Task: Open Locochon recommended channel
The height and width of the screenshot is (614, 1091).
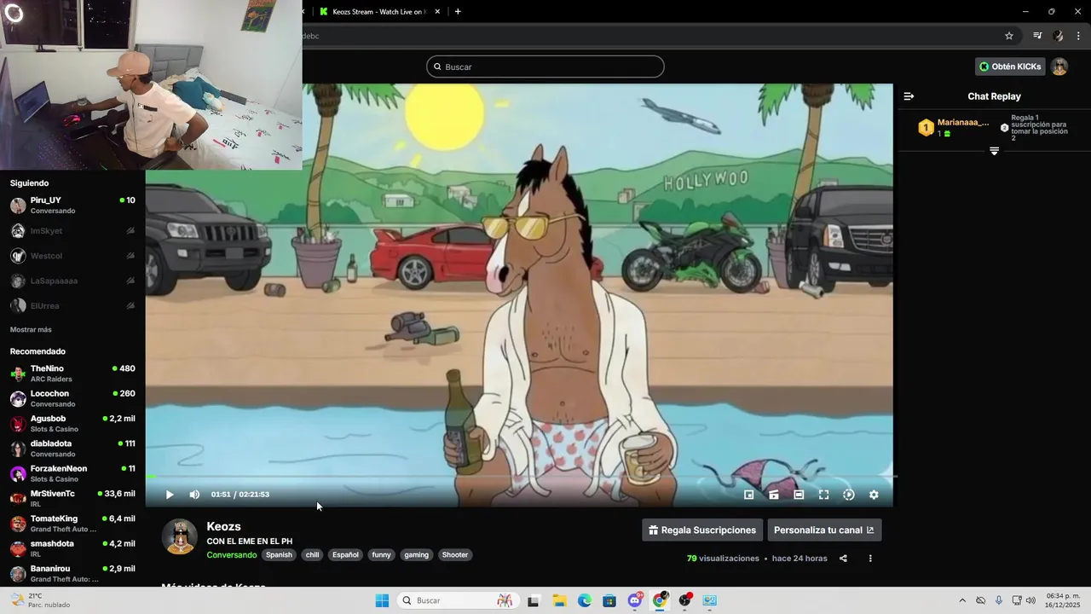Action: 72,398
